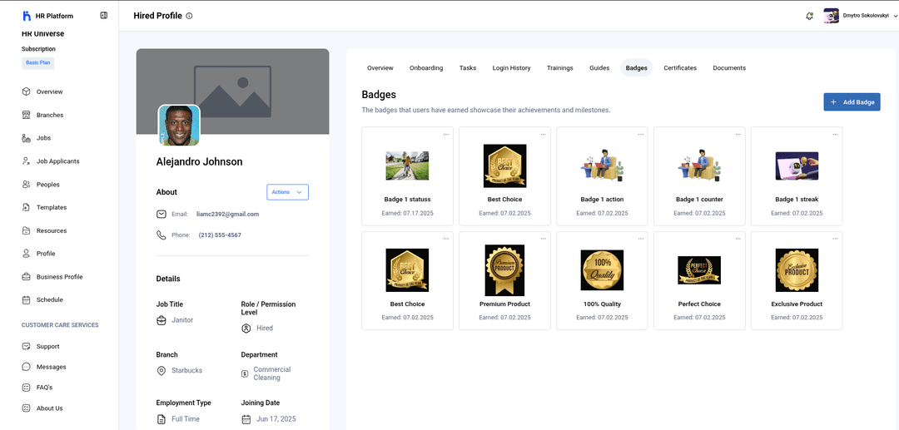Click the liamc2392@gmail.com email link
Screen dimensions: 899x430
pyautogui.click(x=227, y=214)
